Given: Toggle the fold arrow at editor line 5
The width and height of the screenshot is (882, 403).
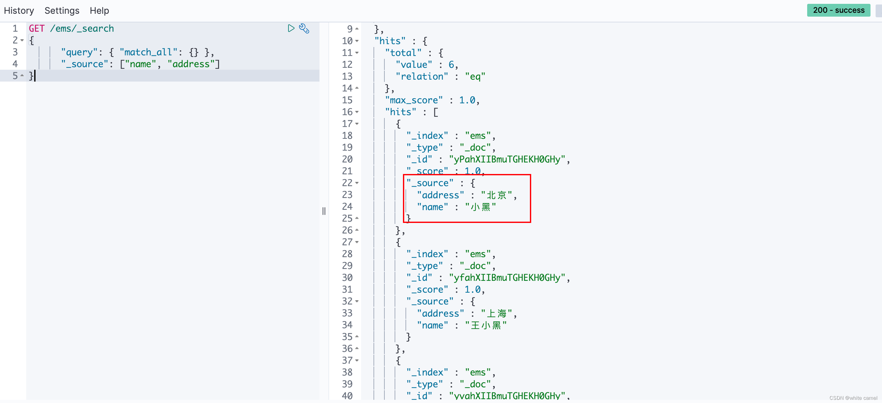Looking at the screenshot, I should (22, 75).
